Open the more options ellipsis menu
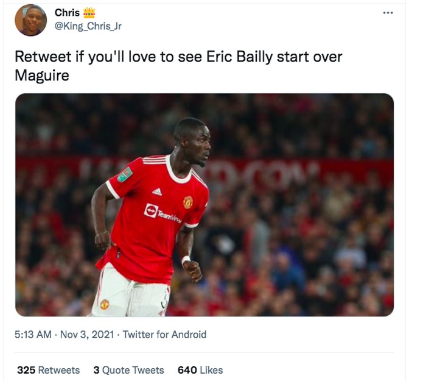Viewport: 426px width, 381px height. tap(388, 13)
